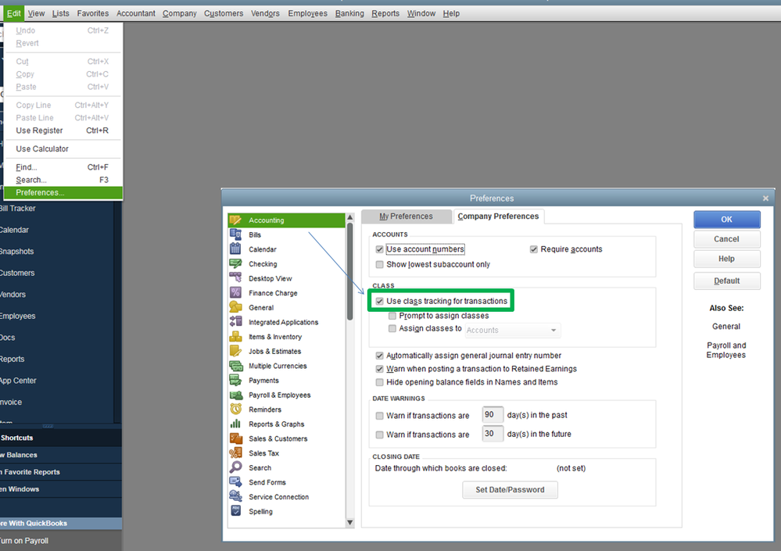The width and height of the screenshot is (781, 551).
Task: Toggle Use account numbers checkbox
Action: [379, 249]
